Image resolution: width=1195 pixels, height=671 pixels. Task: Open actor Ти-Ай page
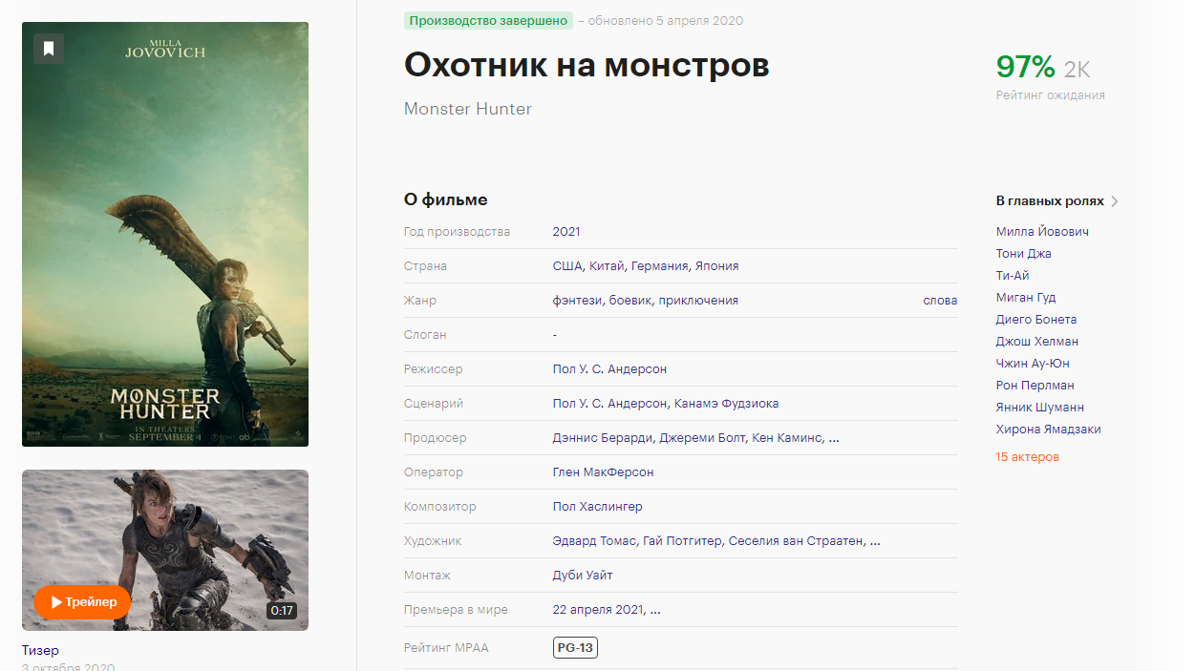click(1013, 276)
